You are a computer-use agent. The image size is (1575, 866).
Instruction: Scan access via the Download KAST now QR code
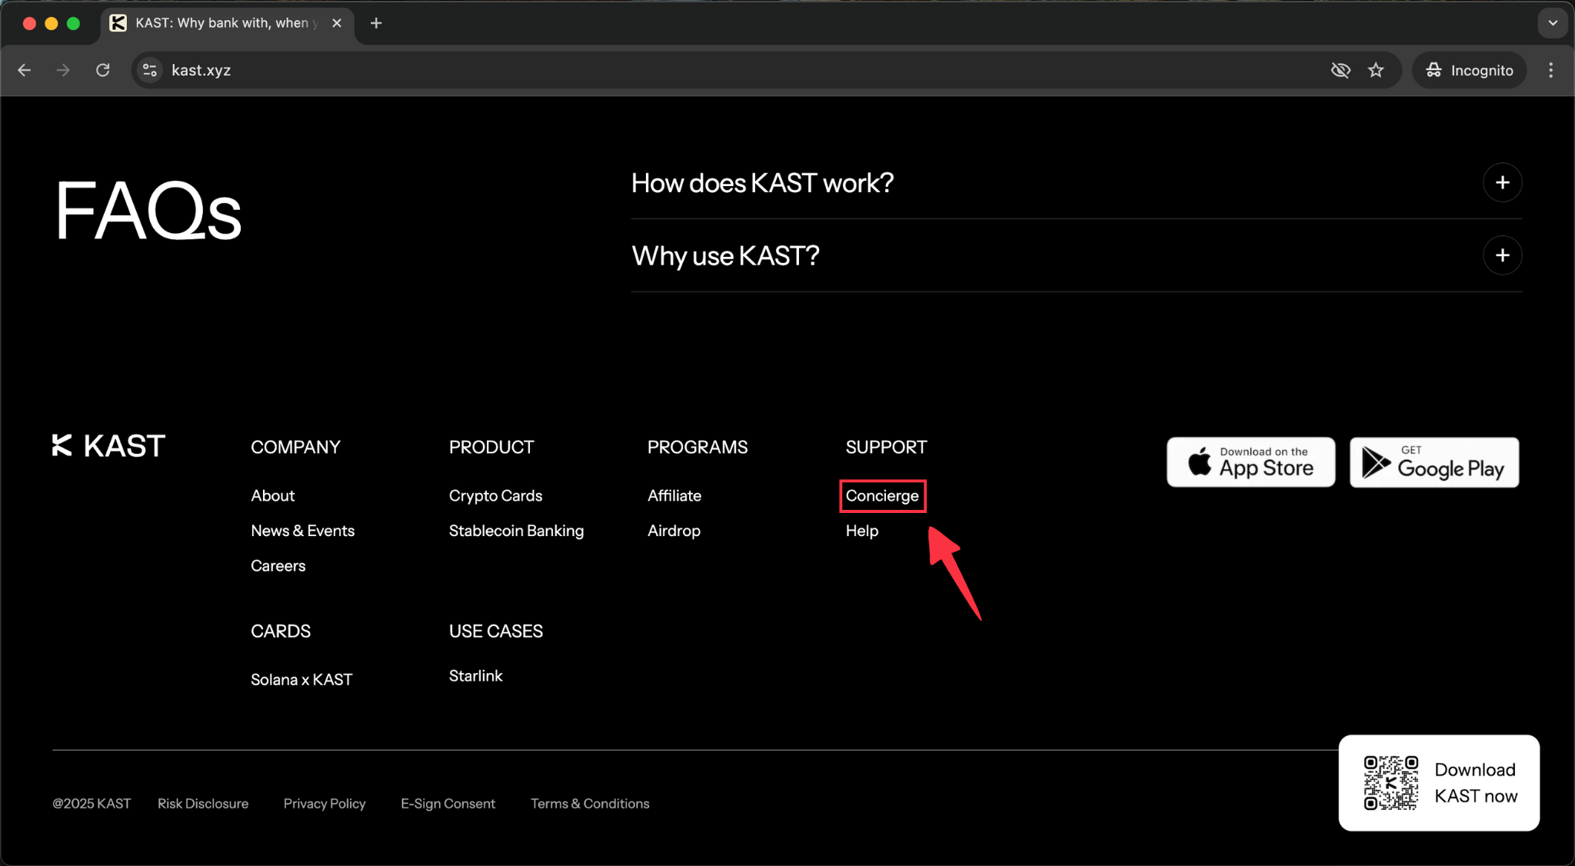(x=1390, y=782)
